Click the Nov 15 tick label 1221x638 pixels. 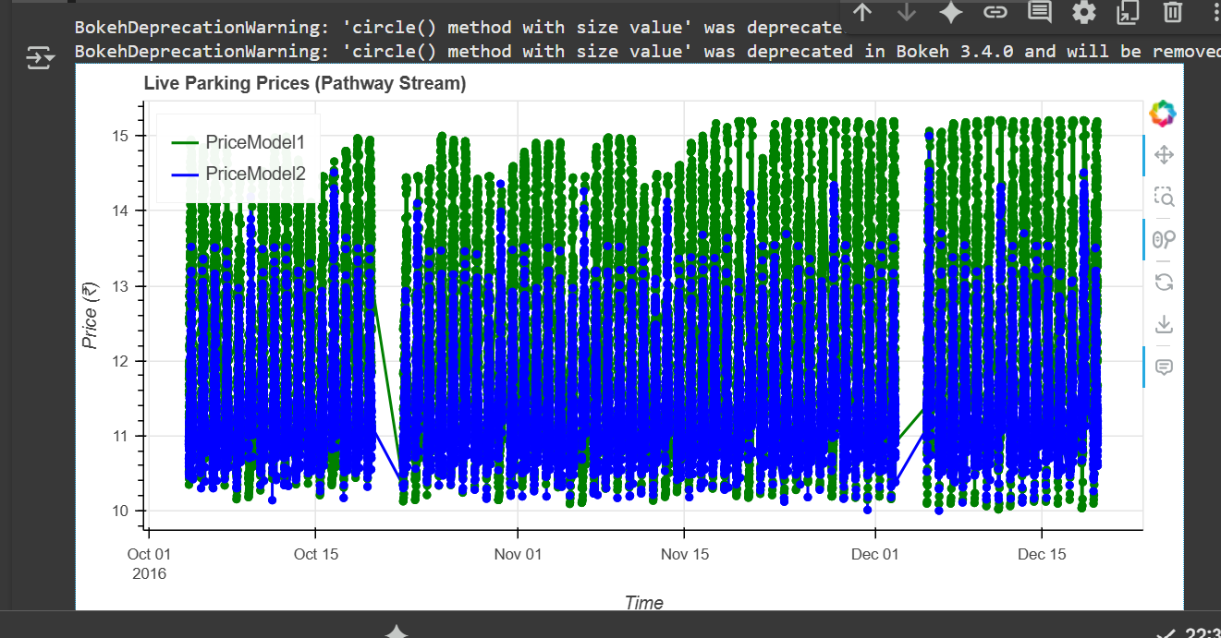click(684, 554)
